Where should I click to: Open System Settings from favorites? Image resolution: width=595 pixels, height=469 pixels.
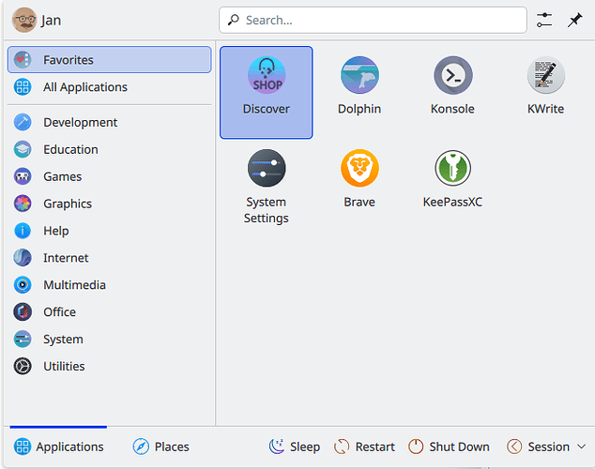tap(266, 186)
